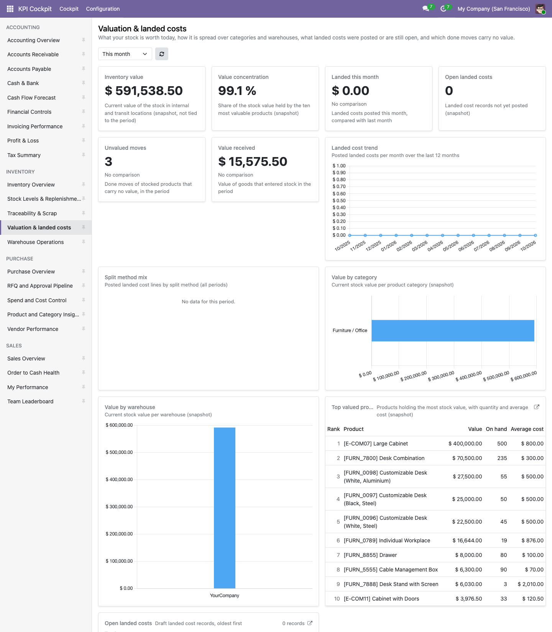Pin the Inventory Overview dashboard
This screenshot has width=552, height=632.
[x=83, y=185]
